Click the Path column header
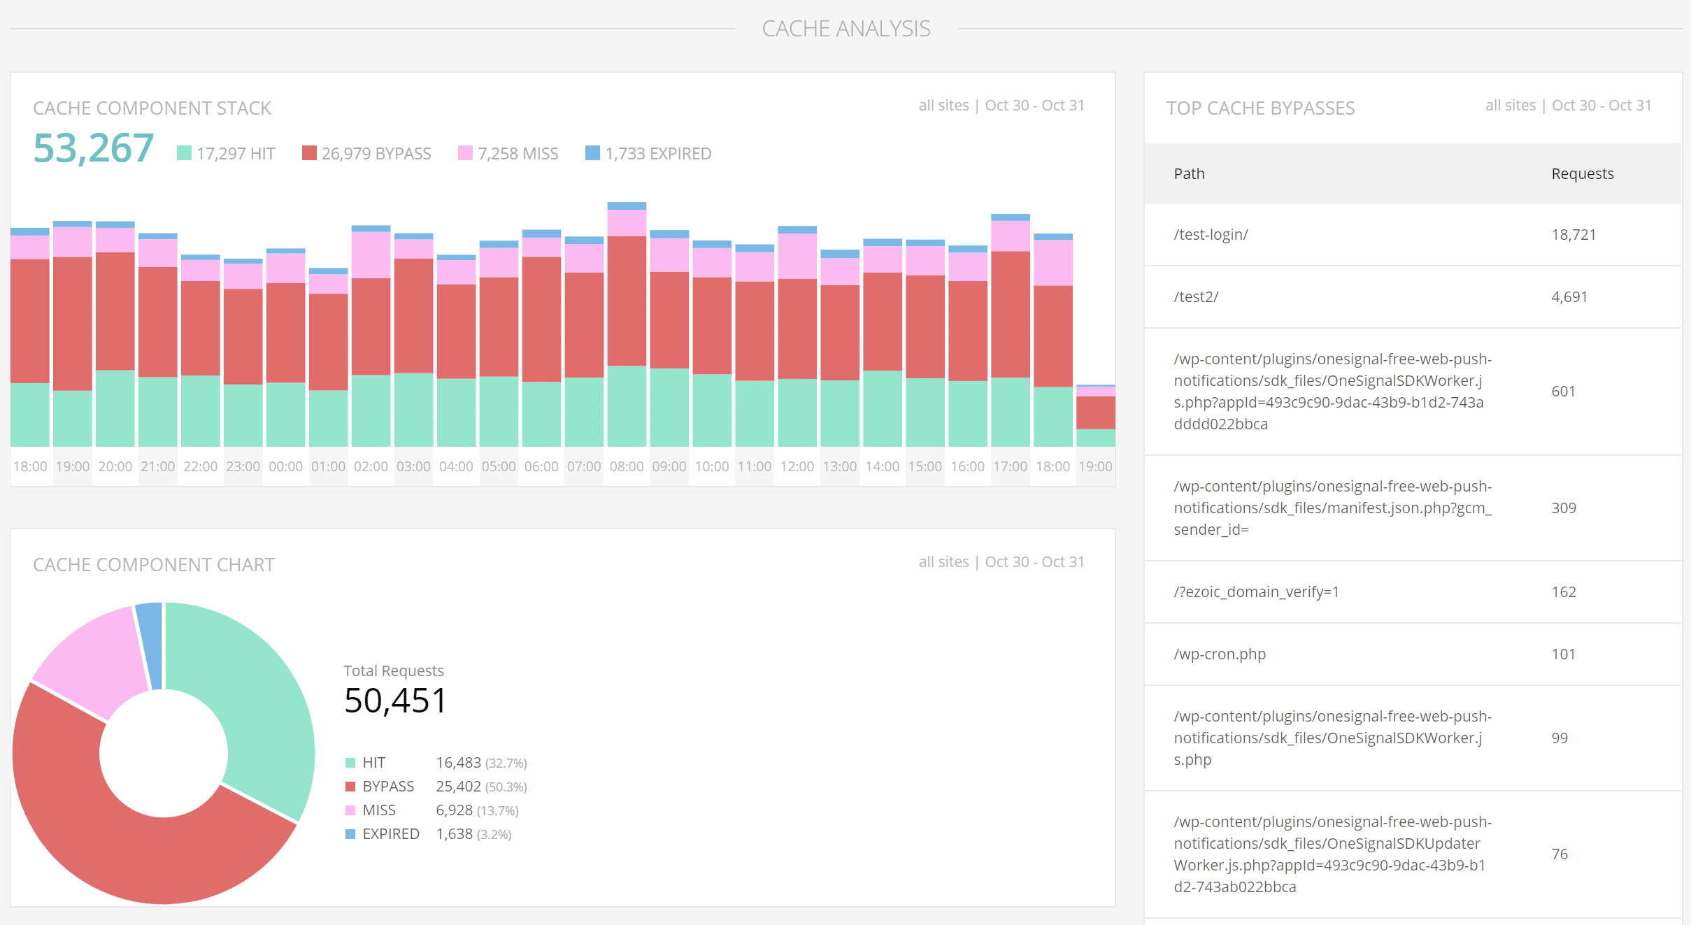Screen dimensions: 1691x925 pos(1189,174)
